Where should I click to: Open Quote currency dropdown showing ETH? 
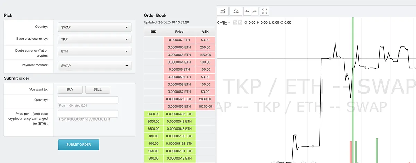tap(95, 51)
